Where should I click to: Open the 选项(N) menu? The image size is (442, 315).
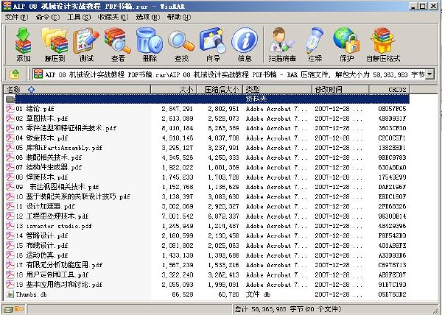pyautogui.click(x=148, y=17)
